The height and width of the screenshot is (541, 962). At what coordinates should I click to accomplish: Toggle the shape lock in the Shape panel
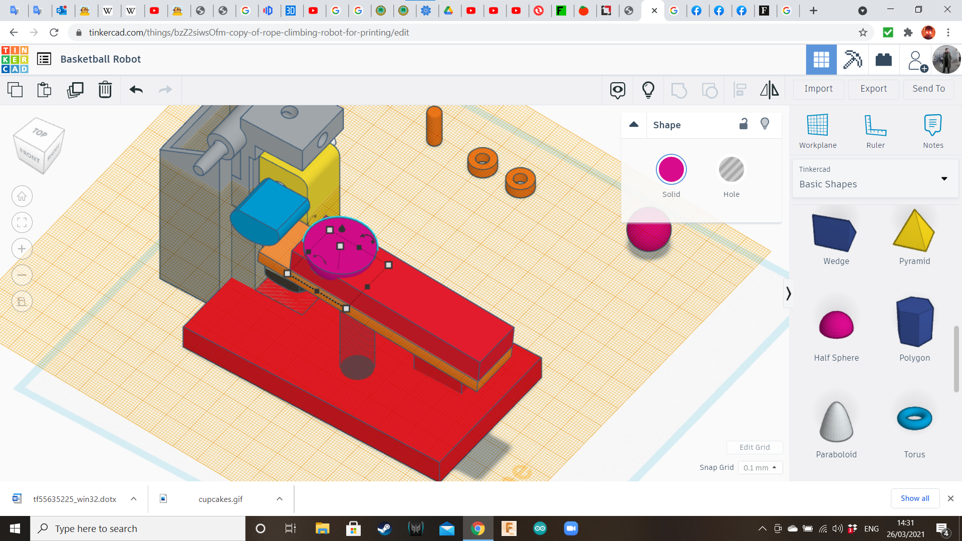point(743,124)
